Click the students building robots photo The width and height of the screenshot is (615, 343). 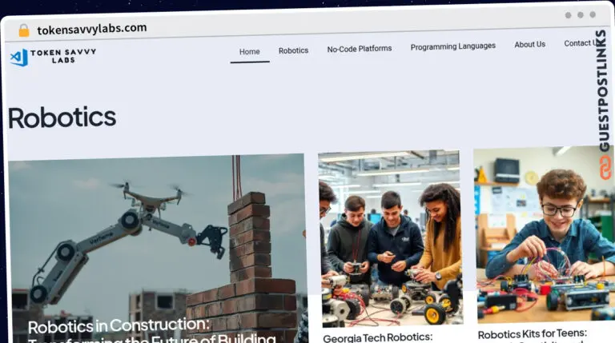click(x=390, y=238)
